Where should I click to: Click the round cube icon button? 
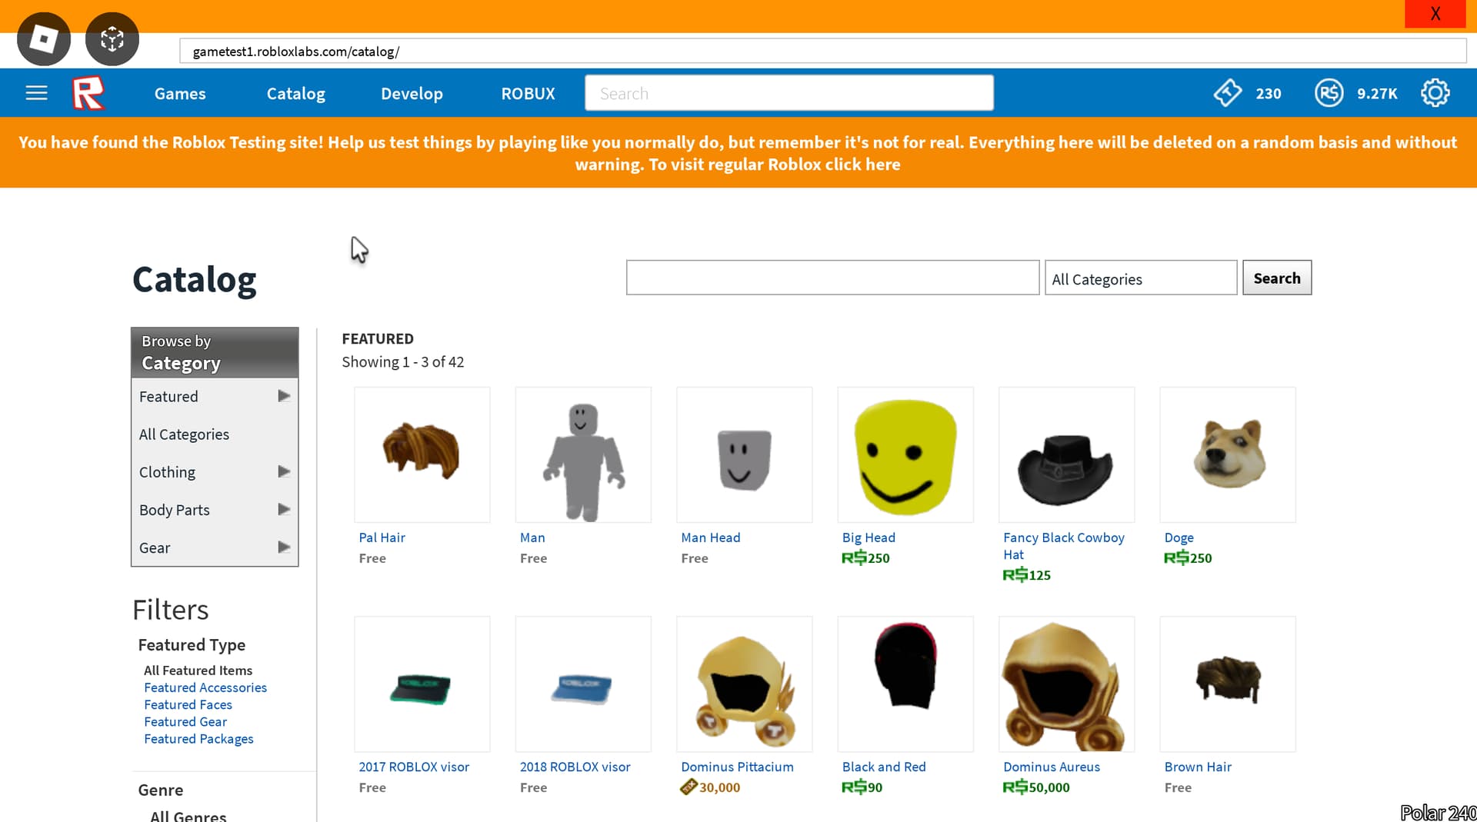coord(112,38)
